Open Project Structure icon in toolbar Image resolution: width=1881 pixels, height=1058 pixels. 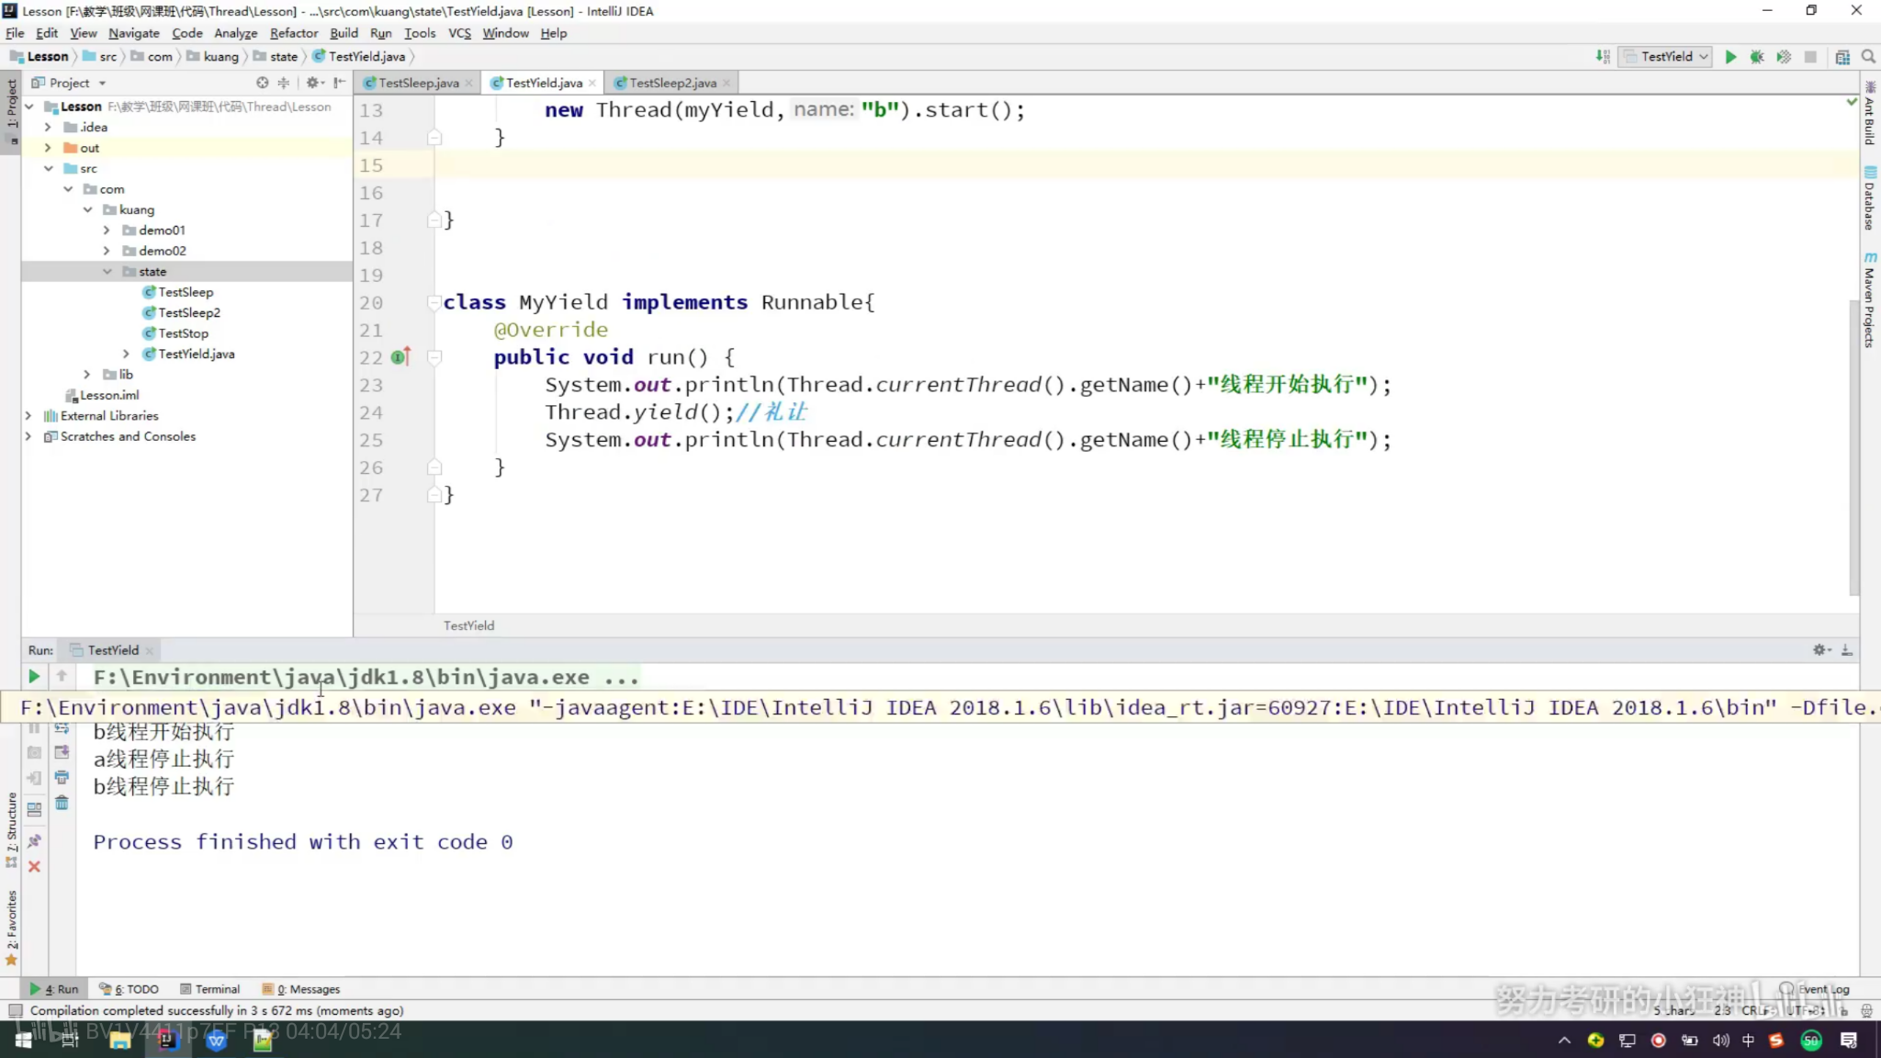[1842, 57]
